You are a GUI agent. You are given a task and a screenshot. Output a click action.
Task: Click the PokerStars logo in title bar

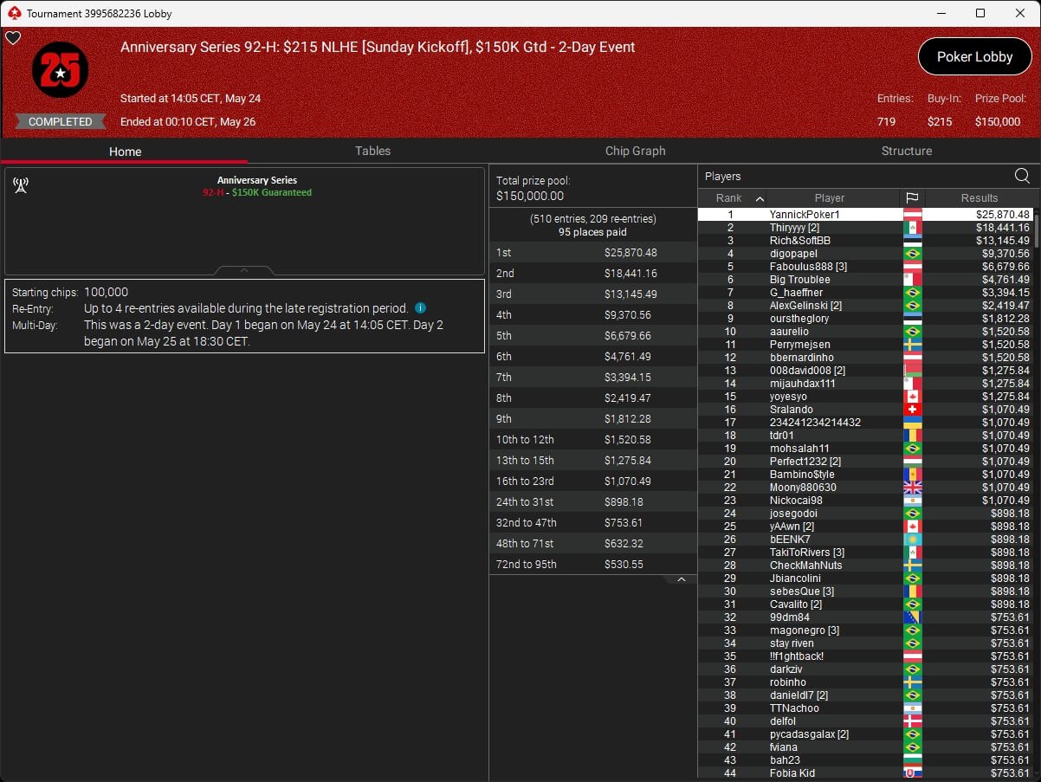coord(13,13)
